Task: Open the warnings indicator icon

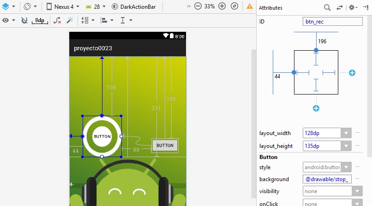Action: [250, 7]
